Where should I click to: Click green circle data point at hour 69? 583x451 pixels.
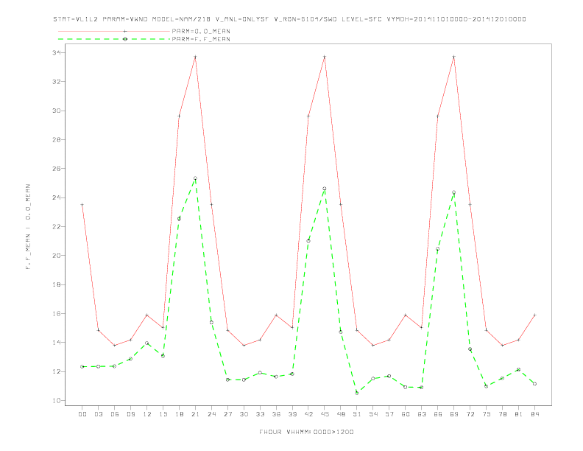click(453, 192)
